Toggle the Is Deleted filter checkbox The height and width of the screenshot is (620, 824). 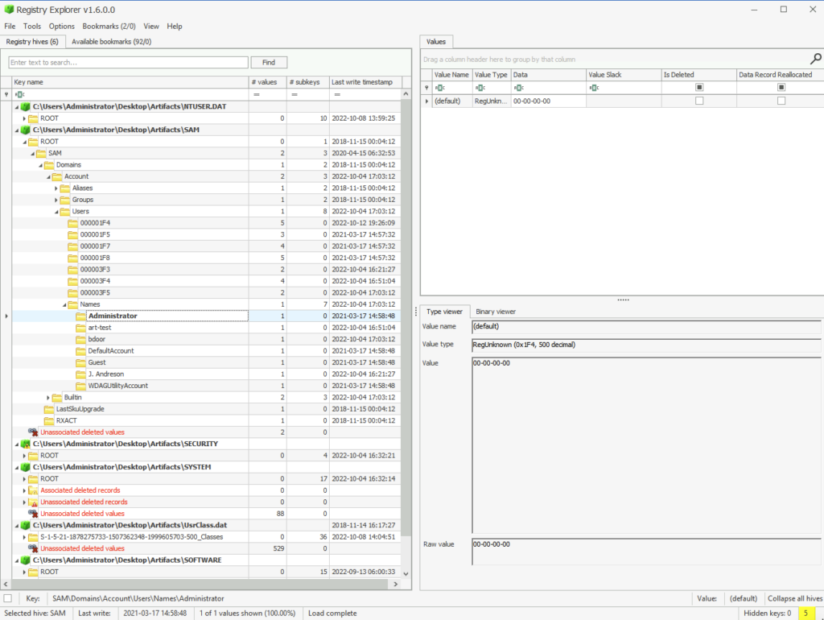point(699,87)
